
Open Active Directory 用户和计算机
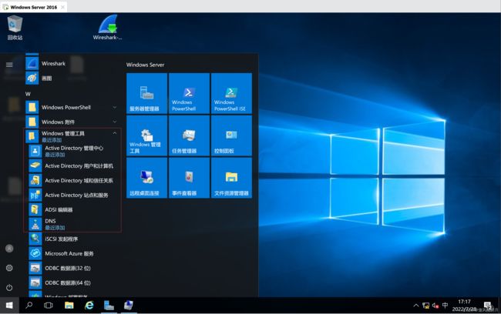(73, 166)
